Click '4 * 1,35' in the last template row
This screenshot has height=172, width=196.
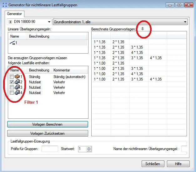(x=156, y=79)
